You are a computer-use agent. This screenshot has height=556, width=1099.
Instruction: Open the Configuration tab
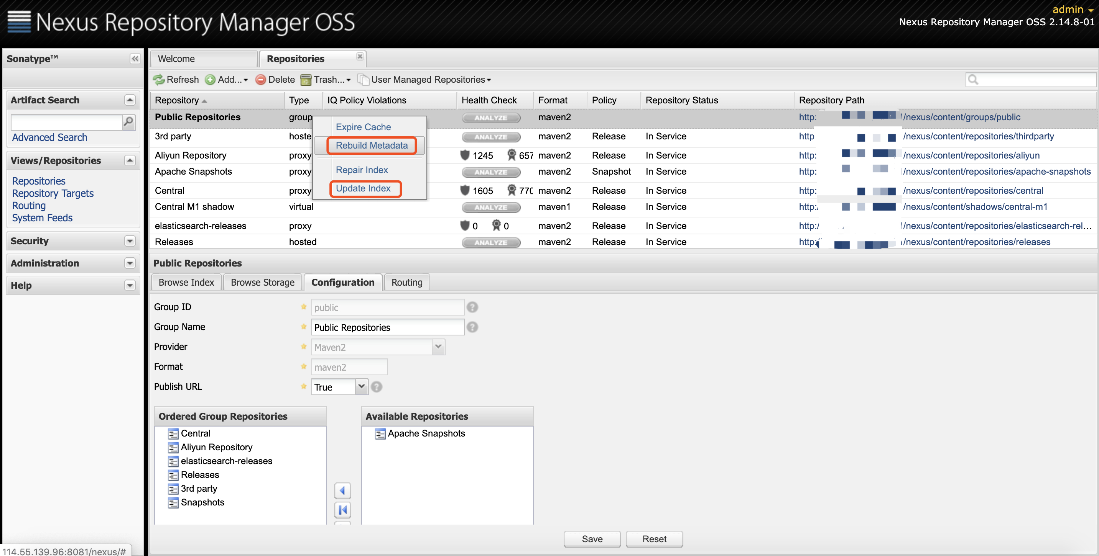click(x=343, y=283)
